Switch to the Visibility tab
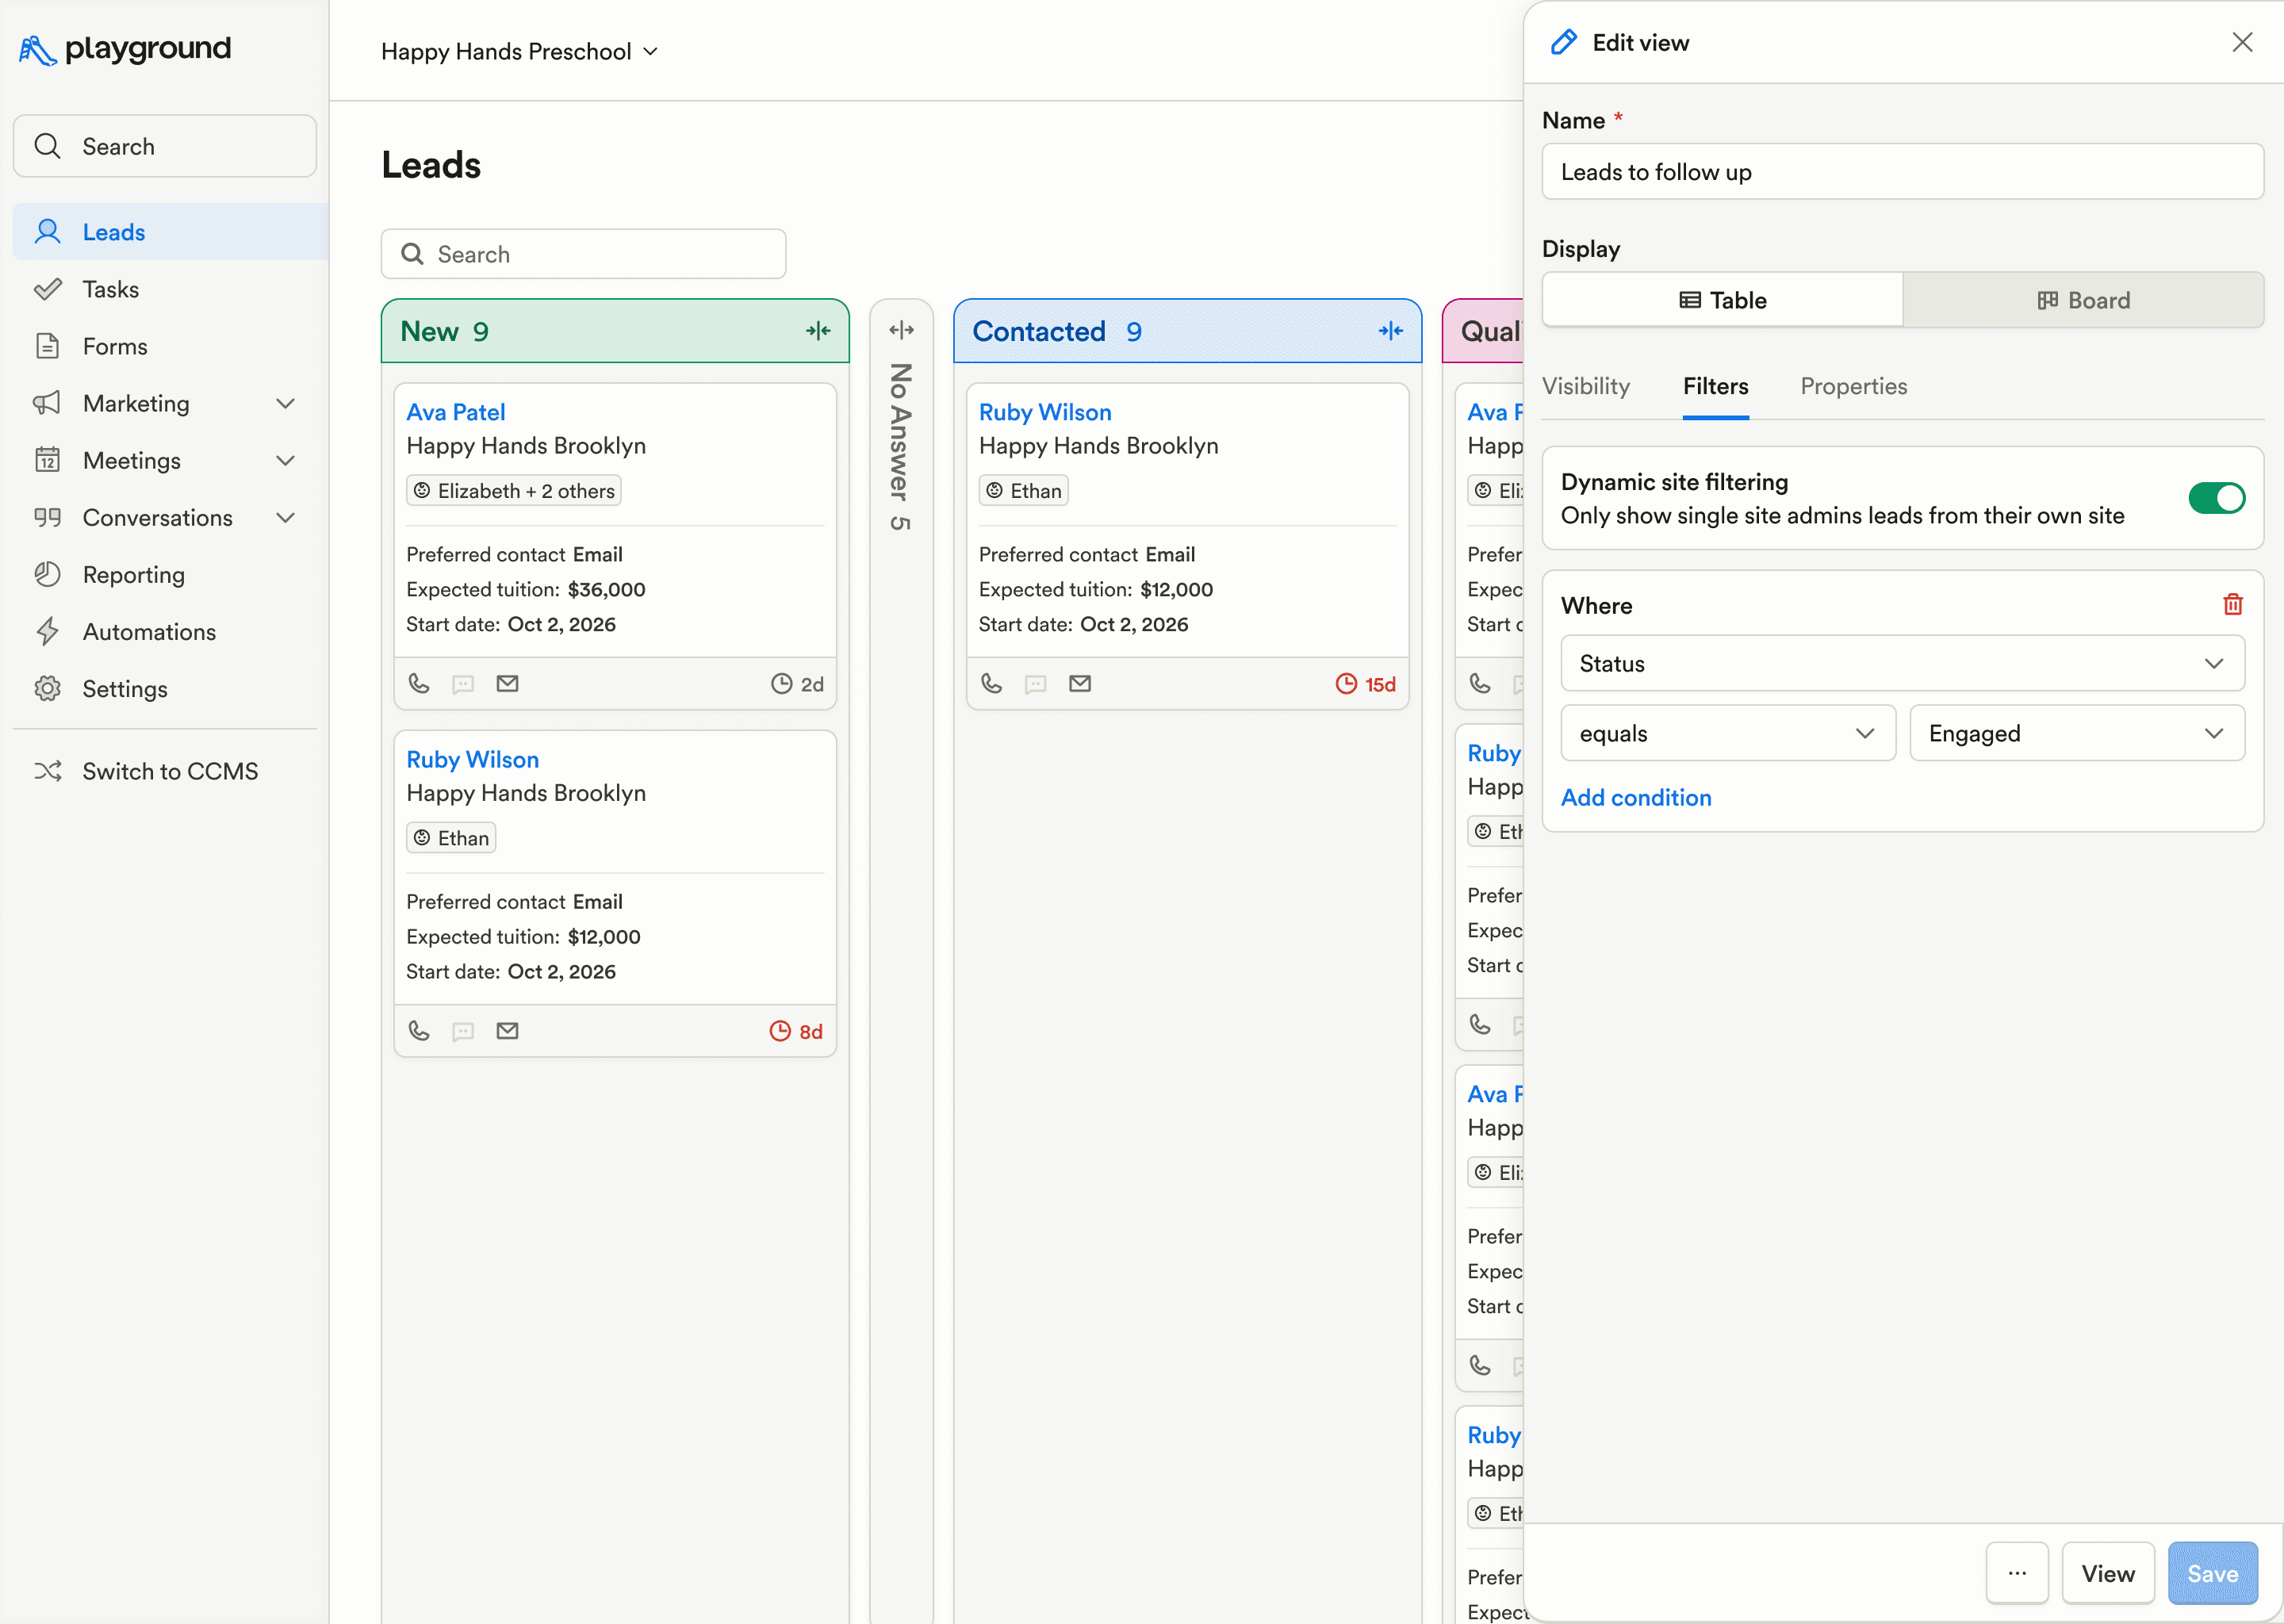This screenshot has width=2284, height=1624. click(x=1585, y=386)
